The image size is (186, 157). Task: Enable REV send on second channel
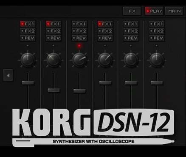click(54, 38)
